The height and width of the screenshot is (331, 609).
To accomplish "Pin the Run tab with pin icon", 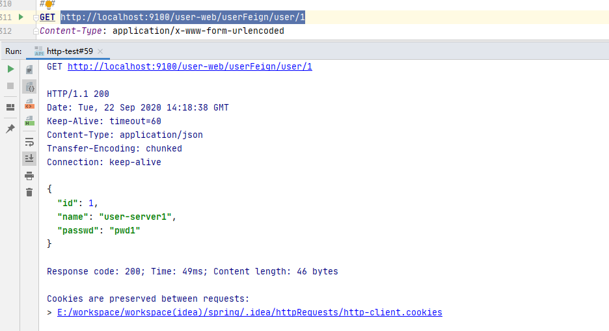I will (x=10, y=129).
